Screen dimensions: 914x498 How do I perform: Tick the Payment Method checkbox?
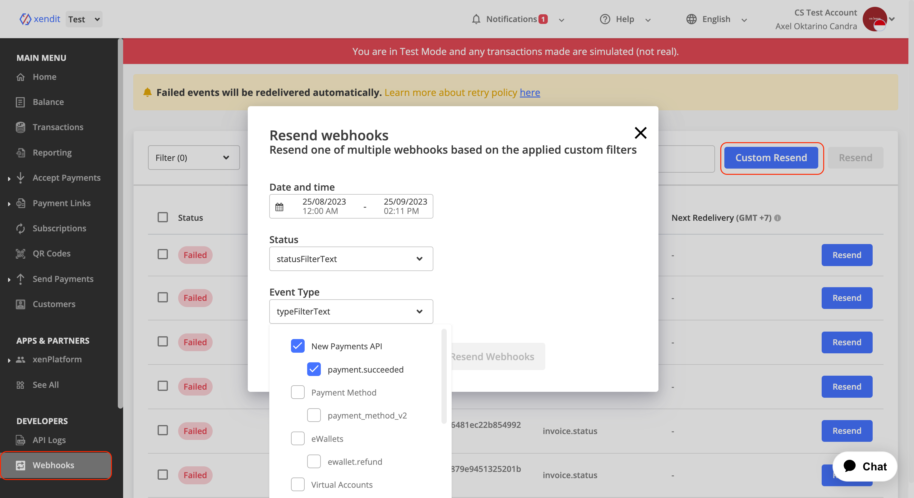[x=297, y=392]
